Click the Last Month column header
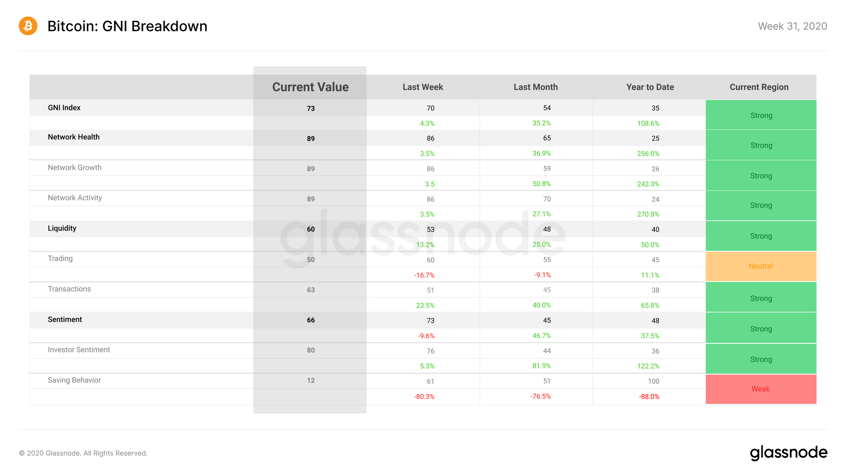Image resolution: width=846 pixels, height=476 pixels. (536, 87)
